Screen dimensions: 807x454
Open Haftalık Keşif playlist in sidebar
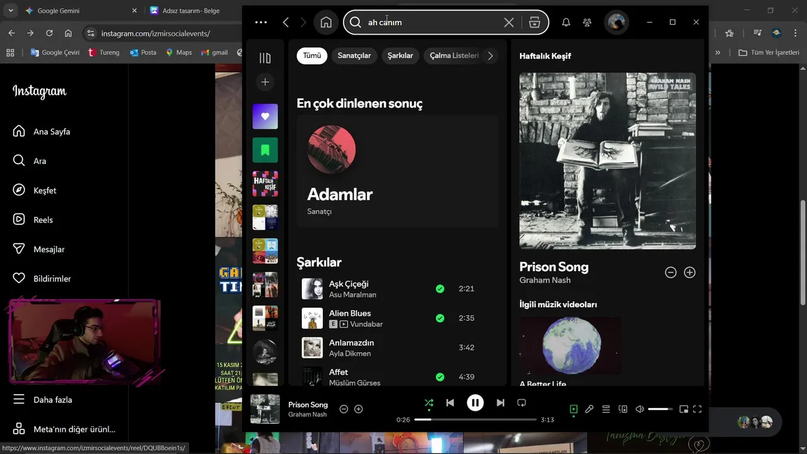click(265, 183)
